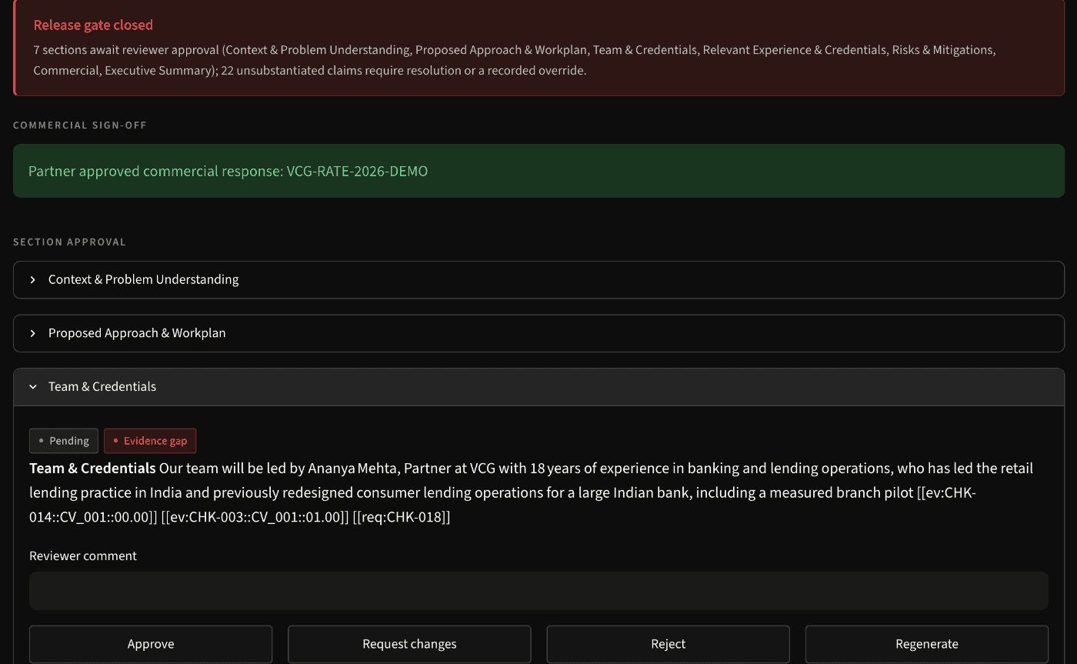The image size is (1077, 664).
Task: Expand the Context & Problem Understanding section
Action: 538,279
